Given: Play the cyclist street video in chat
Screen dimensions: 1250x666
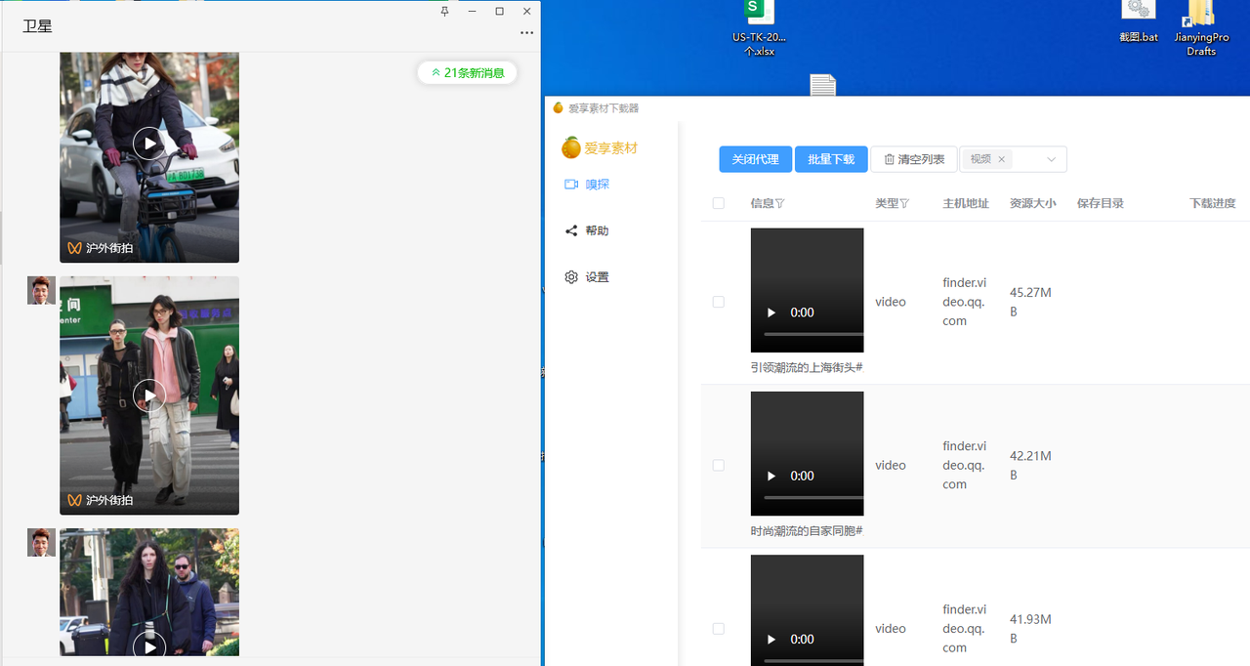Looking at the screenshot, I should click(x=149, y=144).
